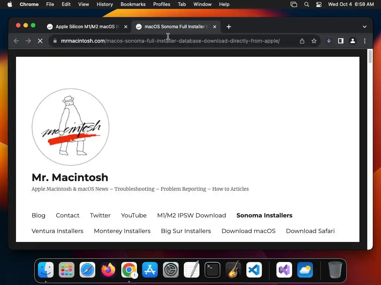
Task: Launch Safari from the Dock
Action: click(87, 270)
